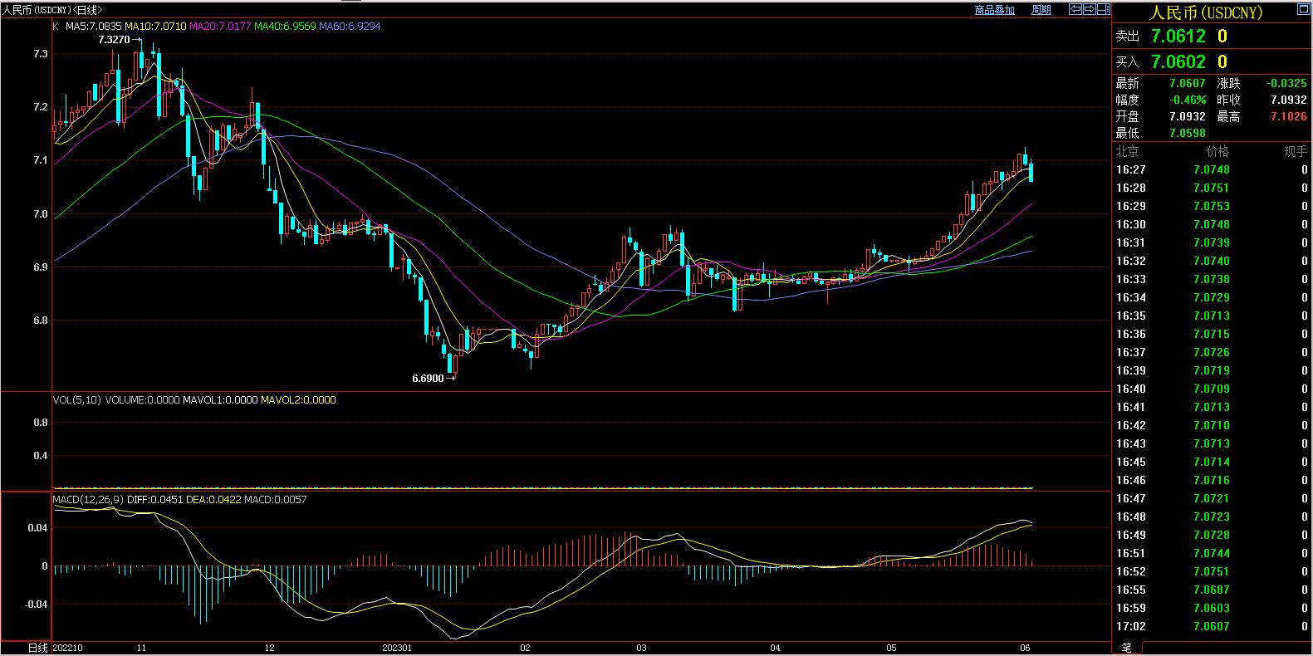This screenshot has height=656, width=1313.
Task: Select the 16:52 tick row
Action: 1212,571
